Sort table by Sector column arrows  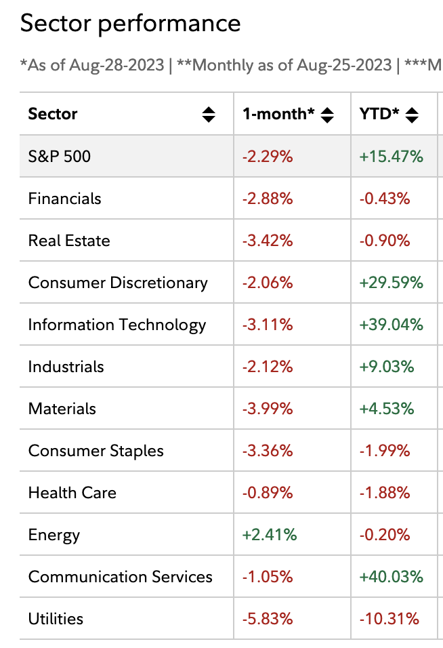tap(209, 115)
